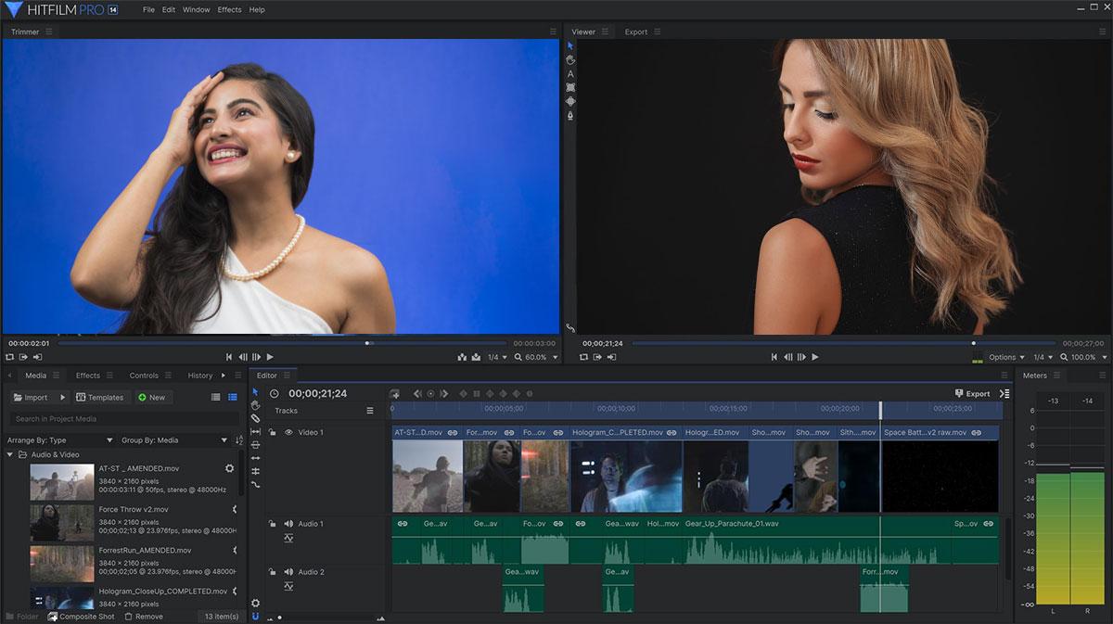The image size is (1113, 624).
Task: Select the Text tool in the Viewer
Action: (x=570, y=73)
